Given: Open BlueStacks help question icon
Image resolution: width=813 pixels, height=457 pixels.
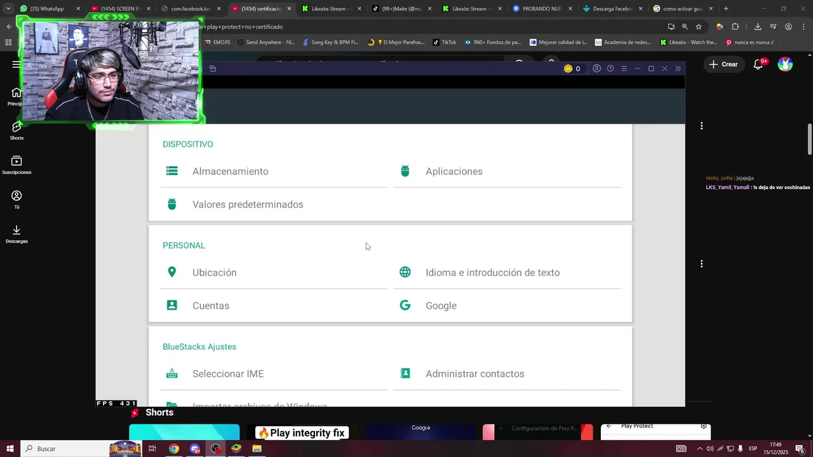Looking at the screenshot, I should (x=610, y=69).
